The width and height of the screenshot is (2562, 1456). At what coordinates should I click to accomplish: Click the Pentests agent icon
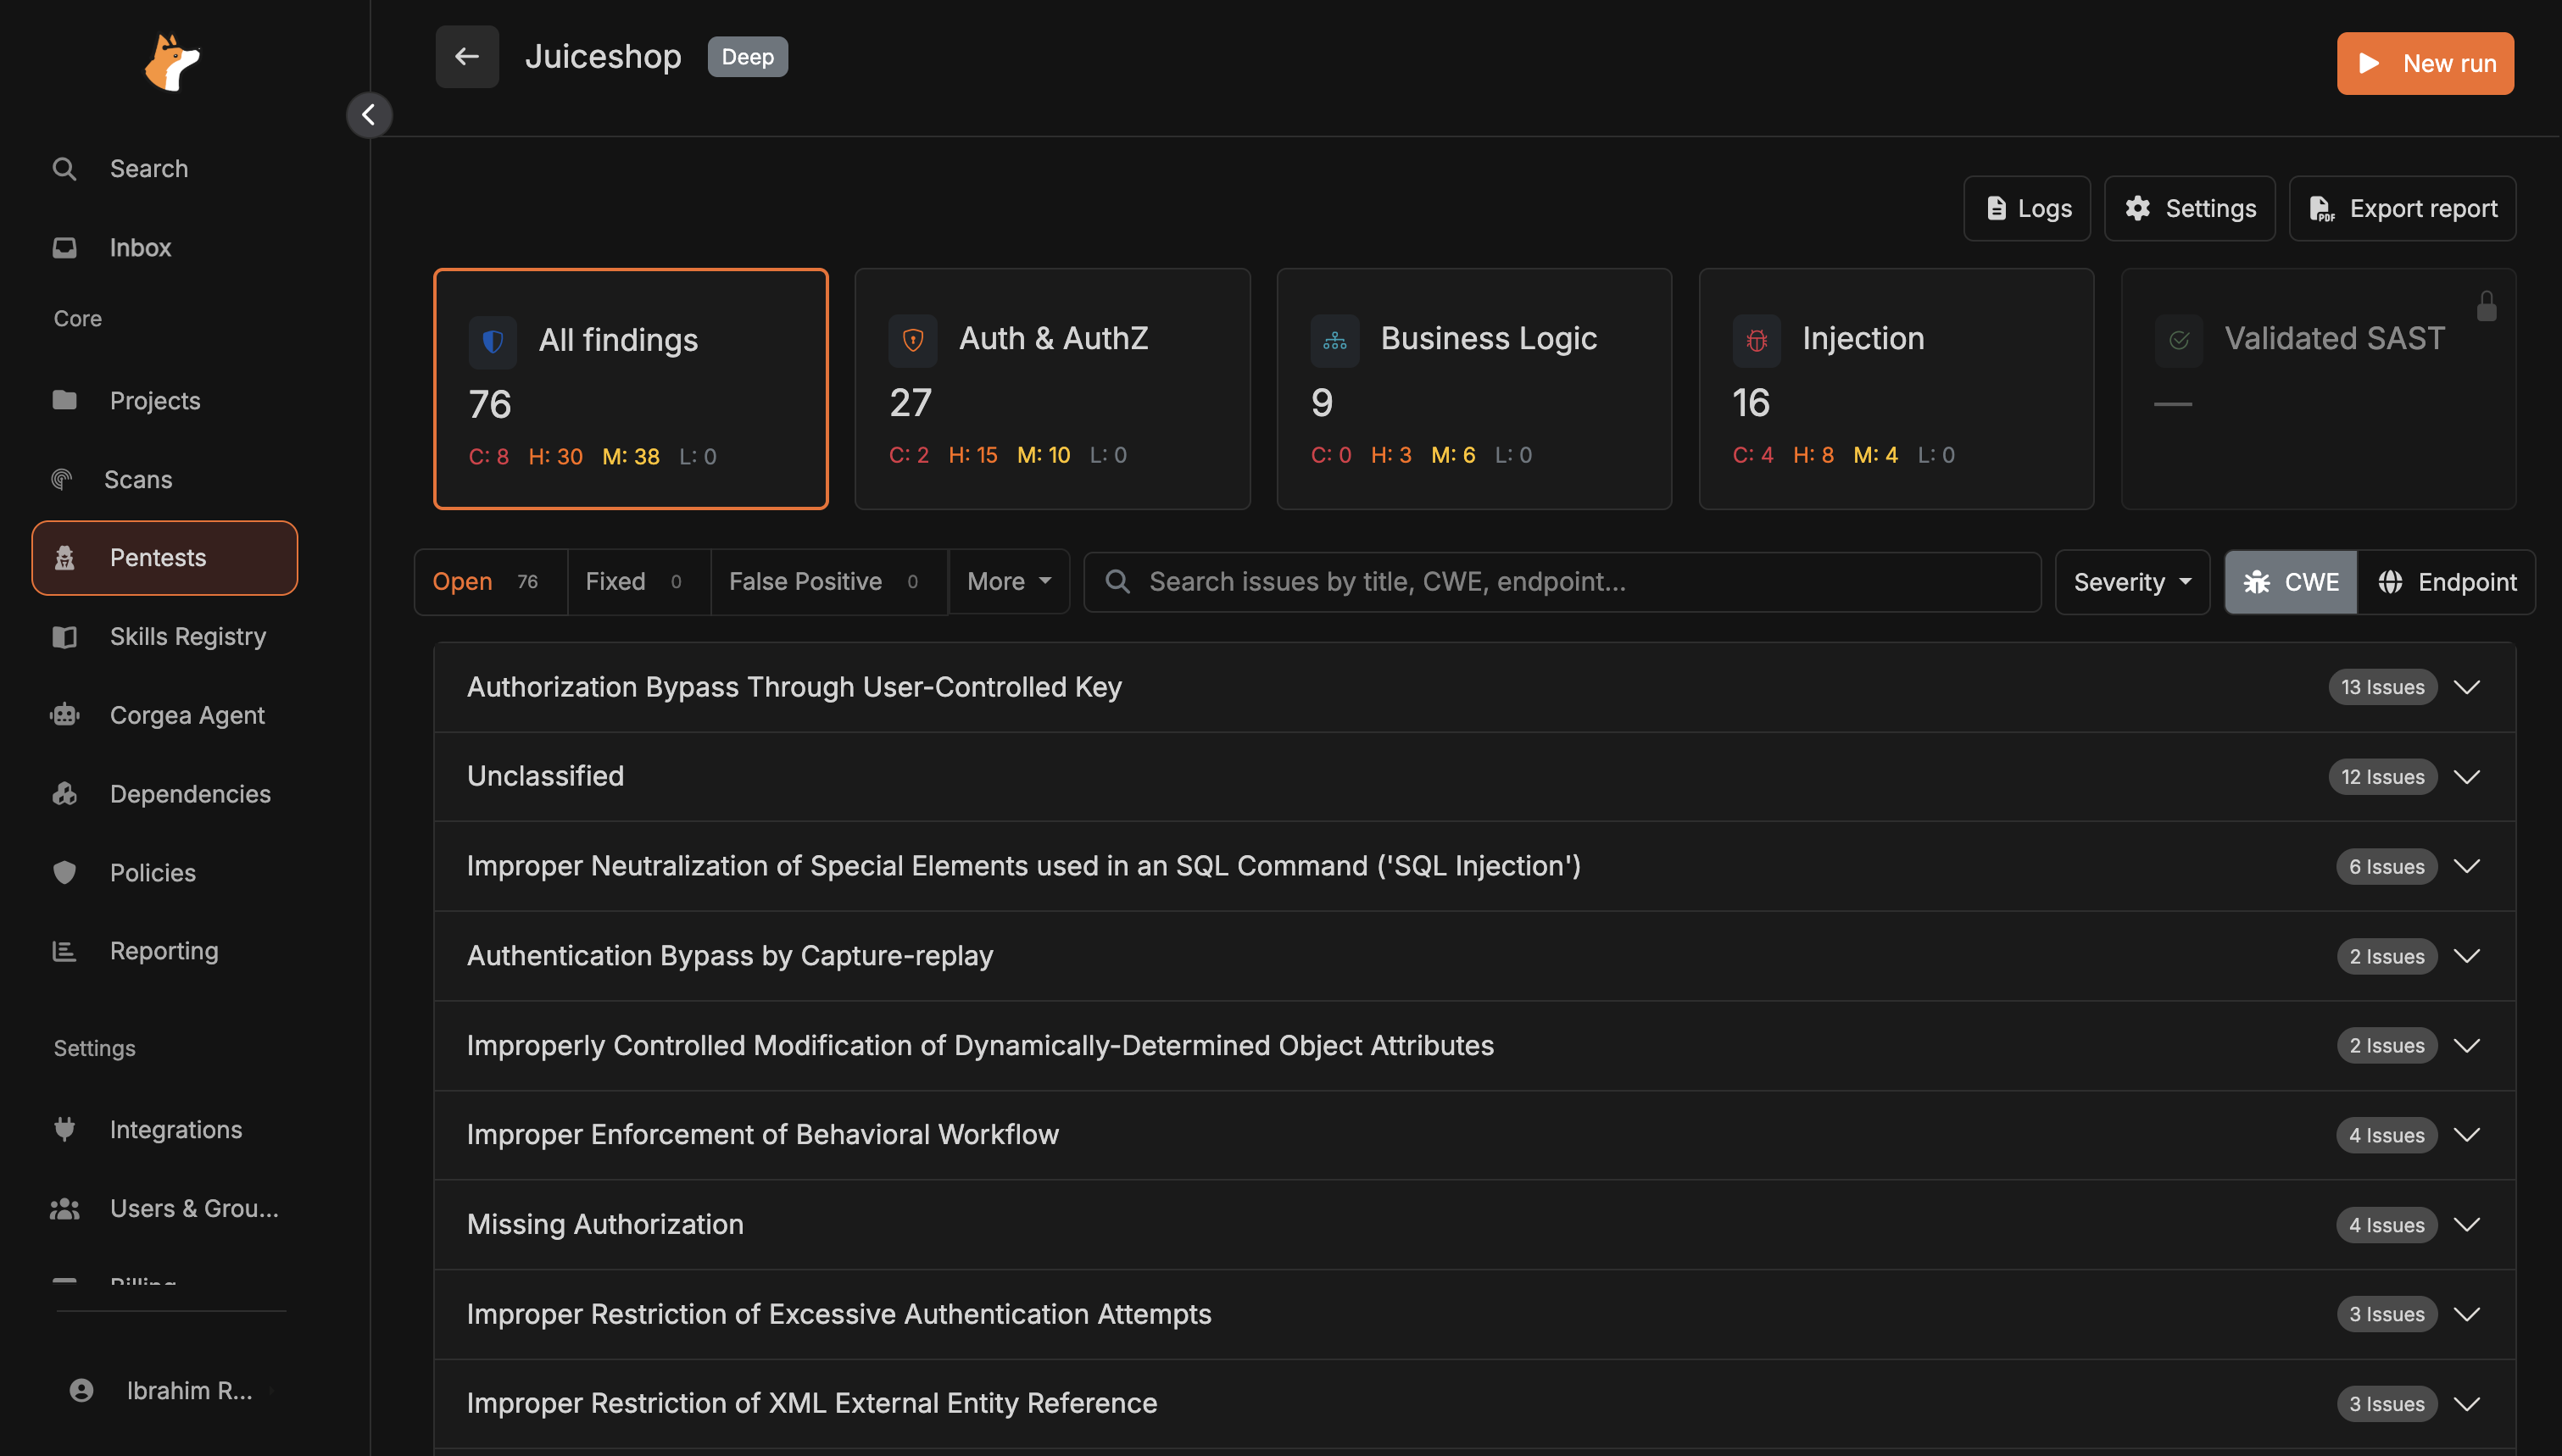(x=64, y=558)
